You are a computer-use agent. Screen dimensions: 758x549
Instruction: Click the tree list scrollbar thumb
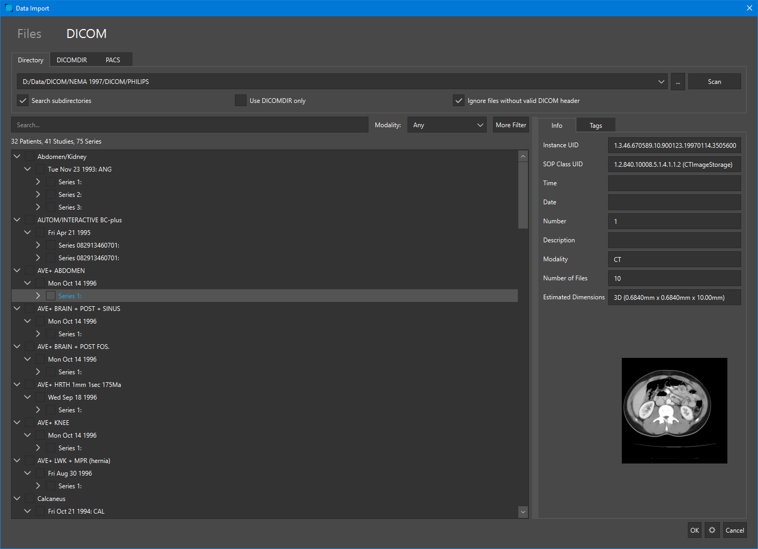(x=523, y=195)
